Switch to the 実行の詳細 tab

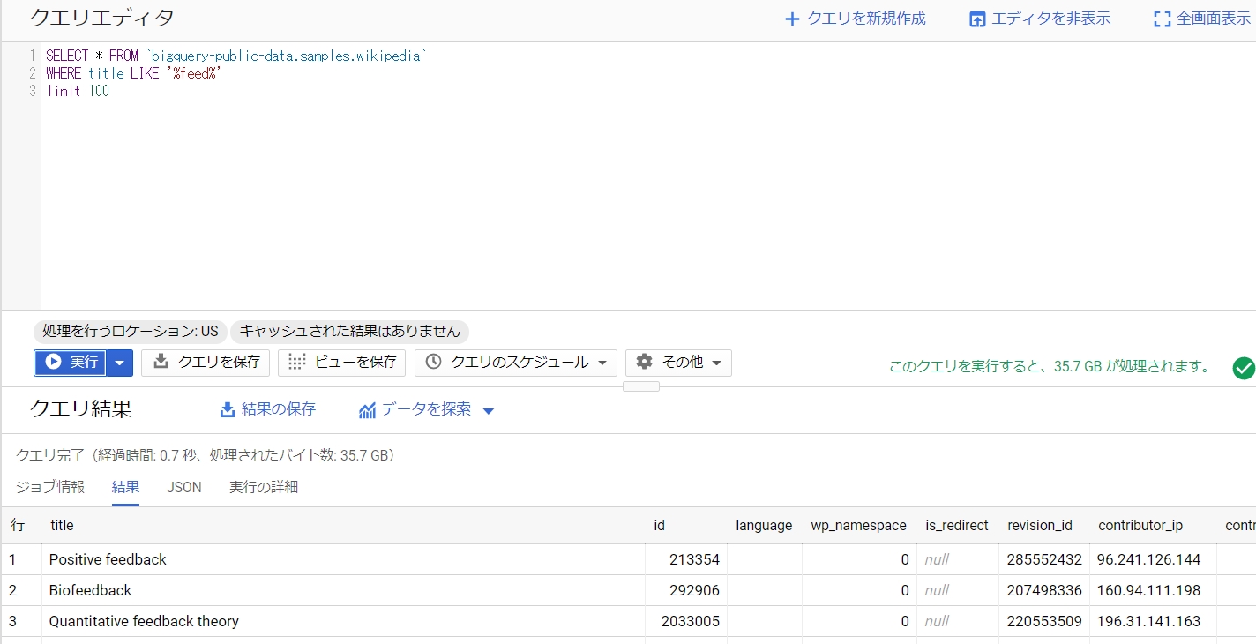click(x=264, y=487)
